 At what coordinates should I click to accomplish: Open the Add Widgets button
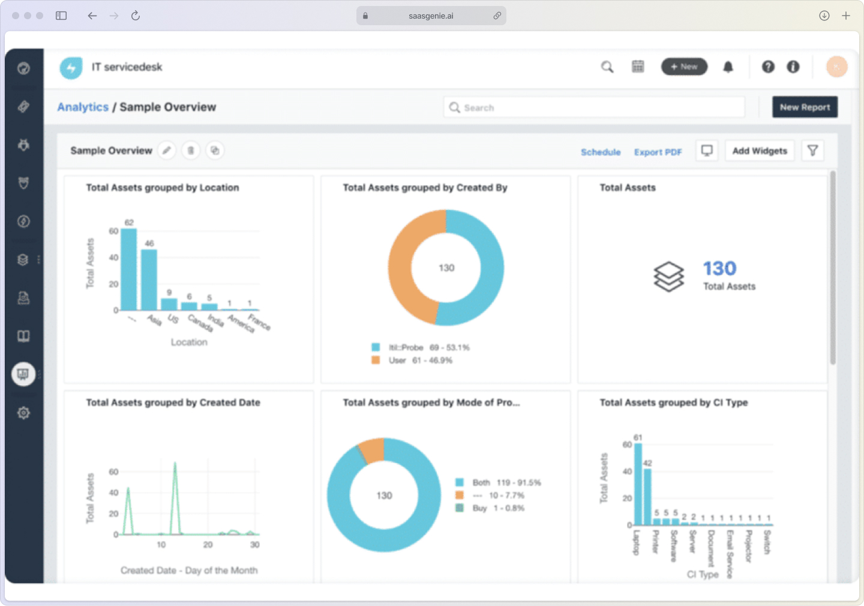point(760,151)
